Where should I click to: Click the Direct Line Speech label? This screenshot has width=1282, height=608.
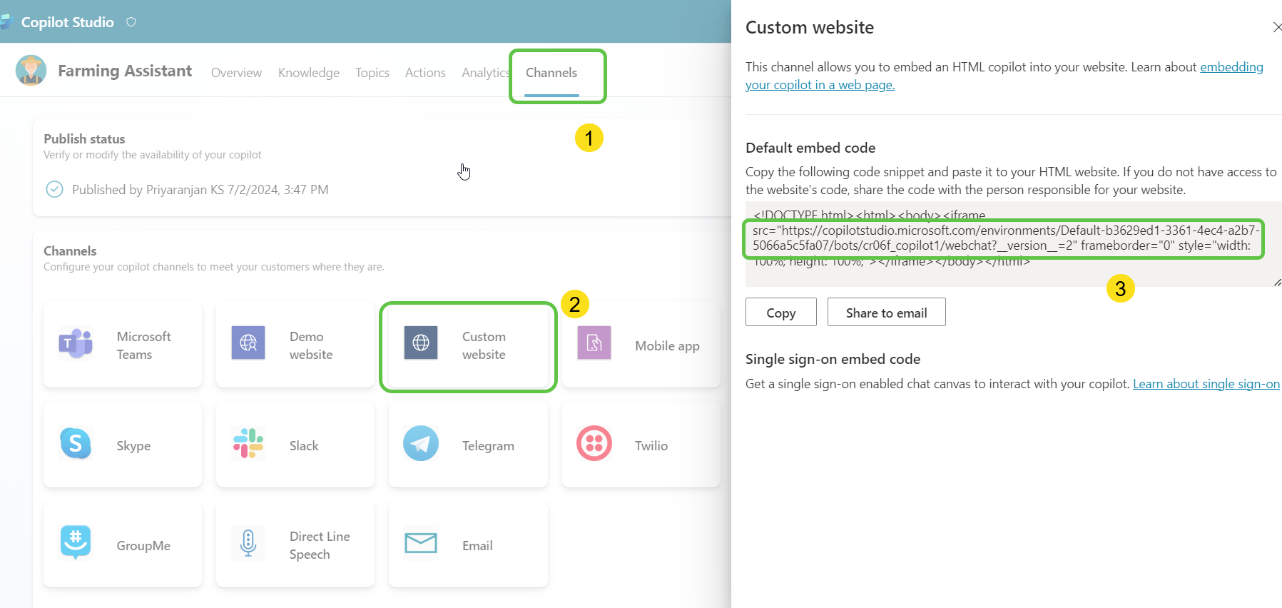tap(320, 545)
